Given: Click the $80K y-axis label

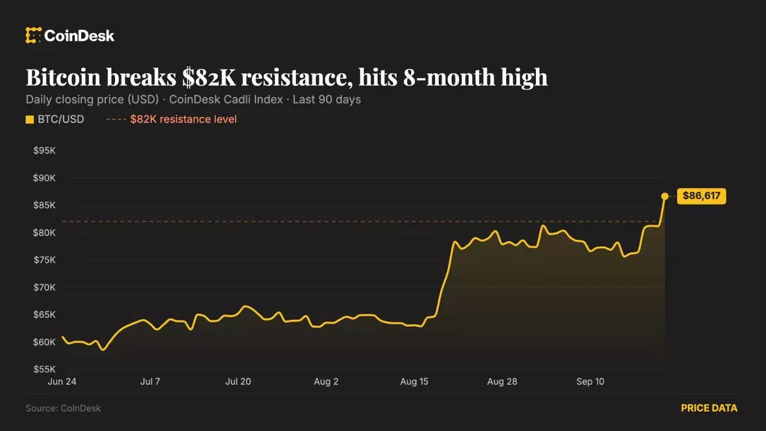Looking at the screenshot, I should coord(45,233).
